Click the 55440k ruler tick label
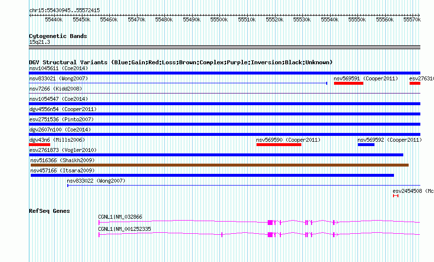The image size is (434, 262). click(54, 19)
